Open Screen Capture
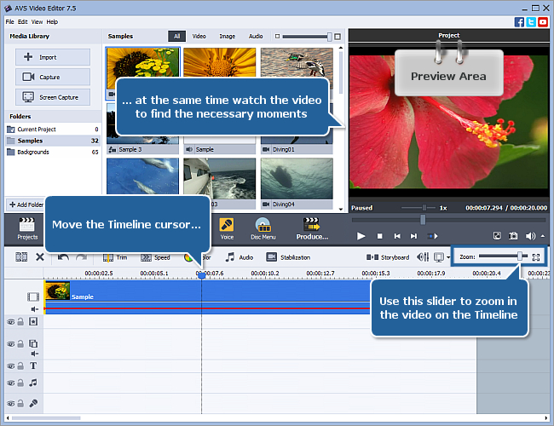 (53, 97)
